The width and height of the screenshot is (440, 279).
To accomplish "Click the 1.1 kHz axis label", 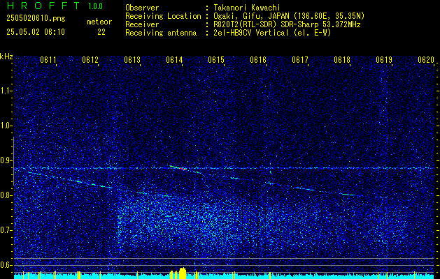I will pos(5,91).
